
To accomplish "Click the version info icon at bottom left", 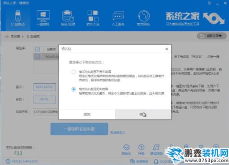I will pos(8,161).
